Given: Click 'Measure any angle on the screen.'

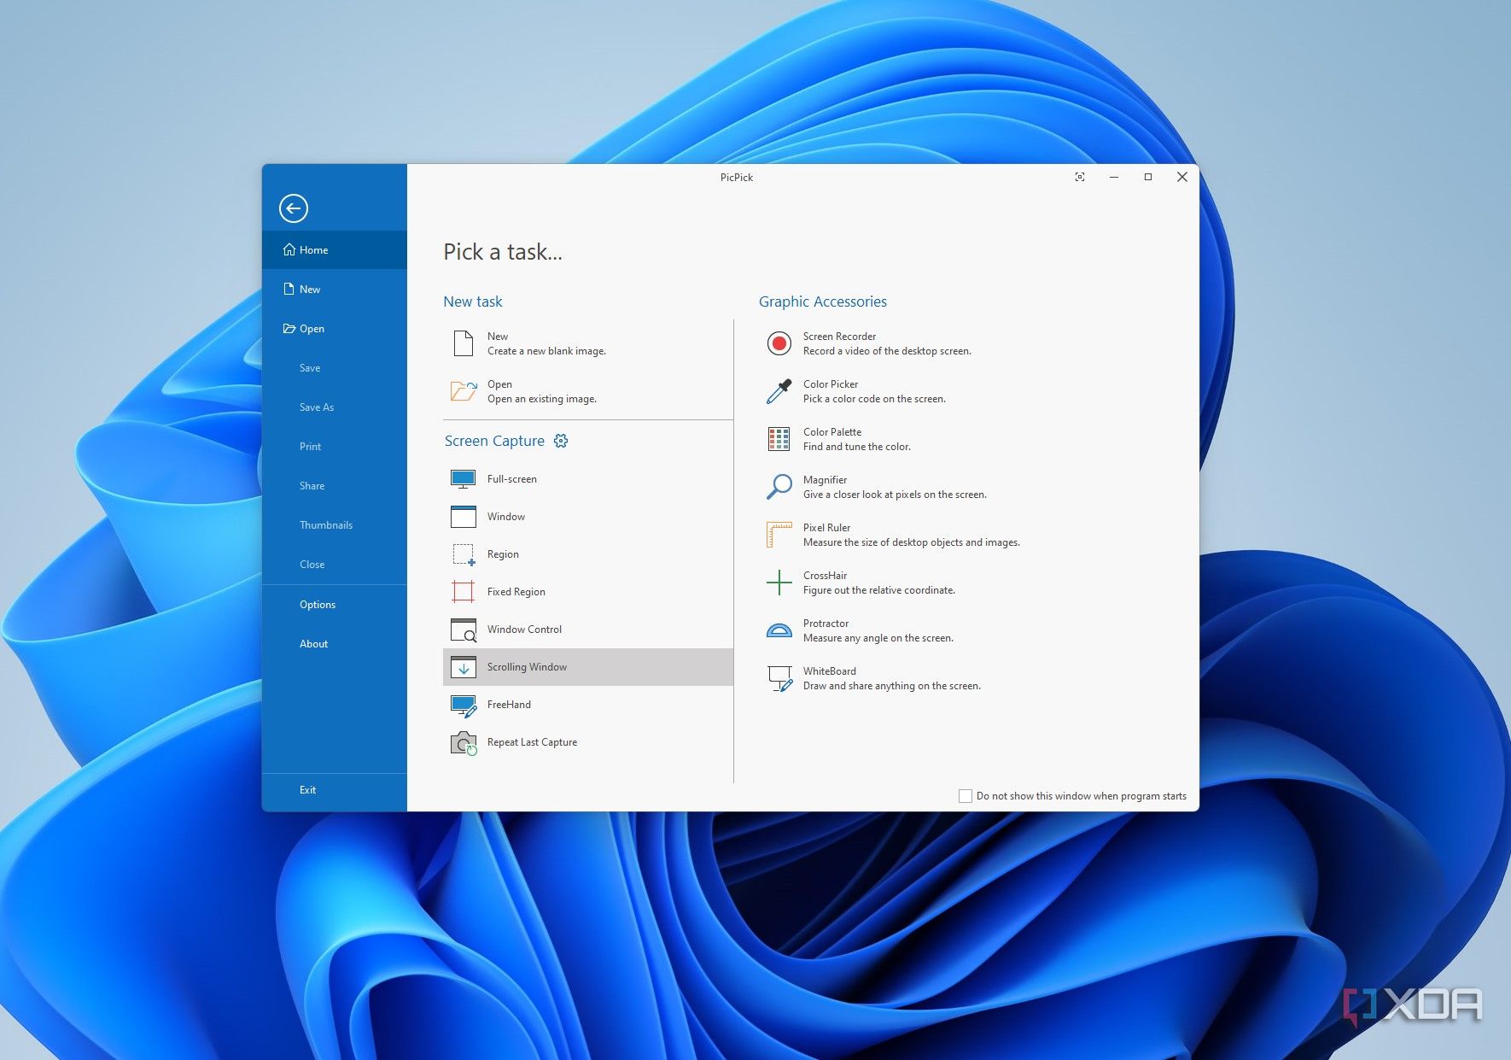Looking at the screenshot, I should [878, 638].
